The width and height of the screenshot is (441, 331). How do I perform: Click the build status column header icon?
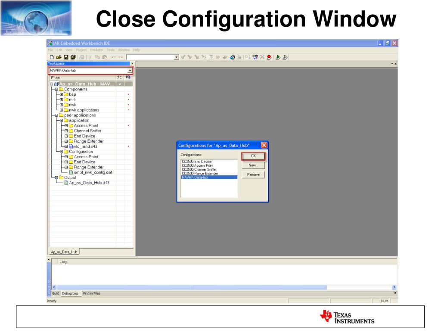[x=128, y=78]
